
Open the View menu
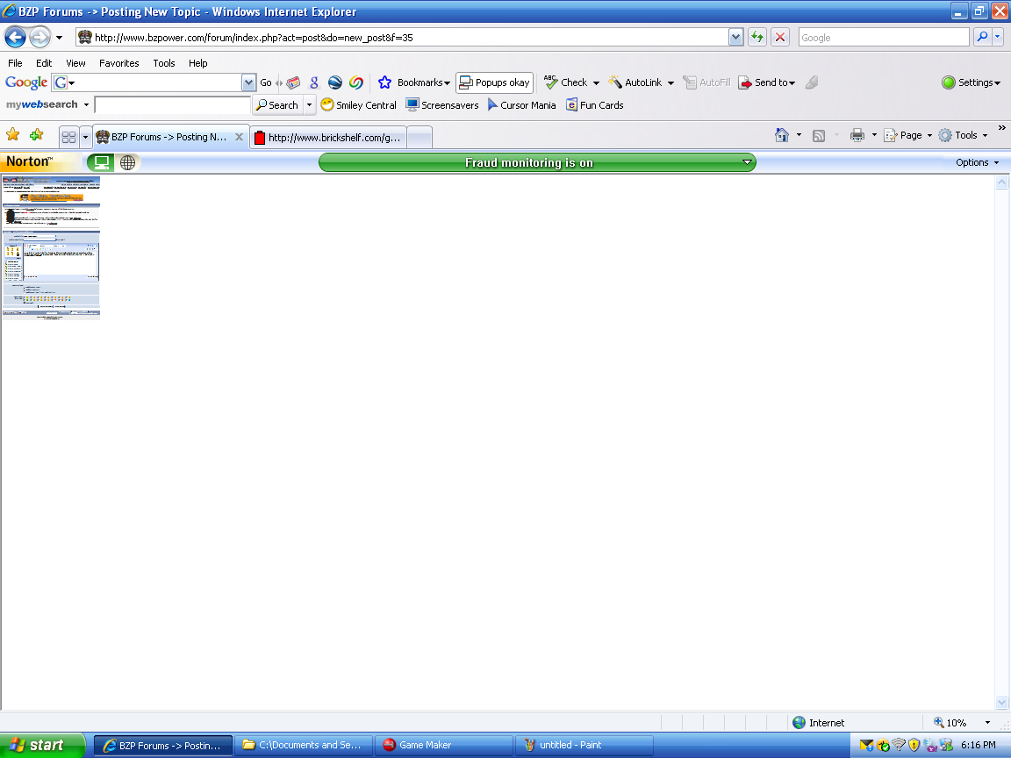(75, 63)
